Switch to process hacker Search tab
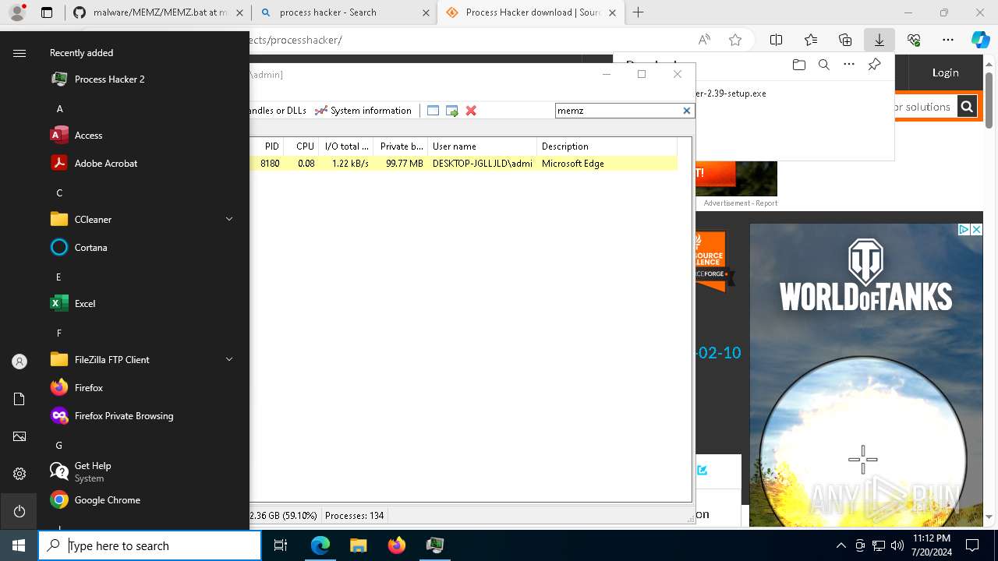 [x=345, y=12]
